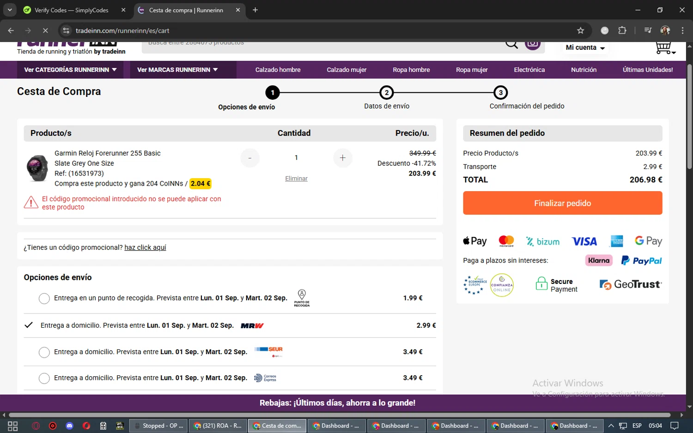This screenshot has height=433, width=693.
Task: Click the shopping cart icon in header
Action: [665, 48]
